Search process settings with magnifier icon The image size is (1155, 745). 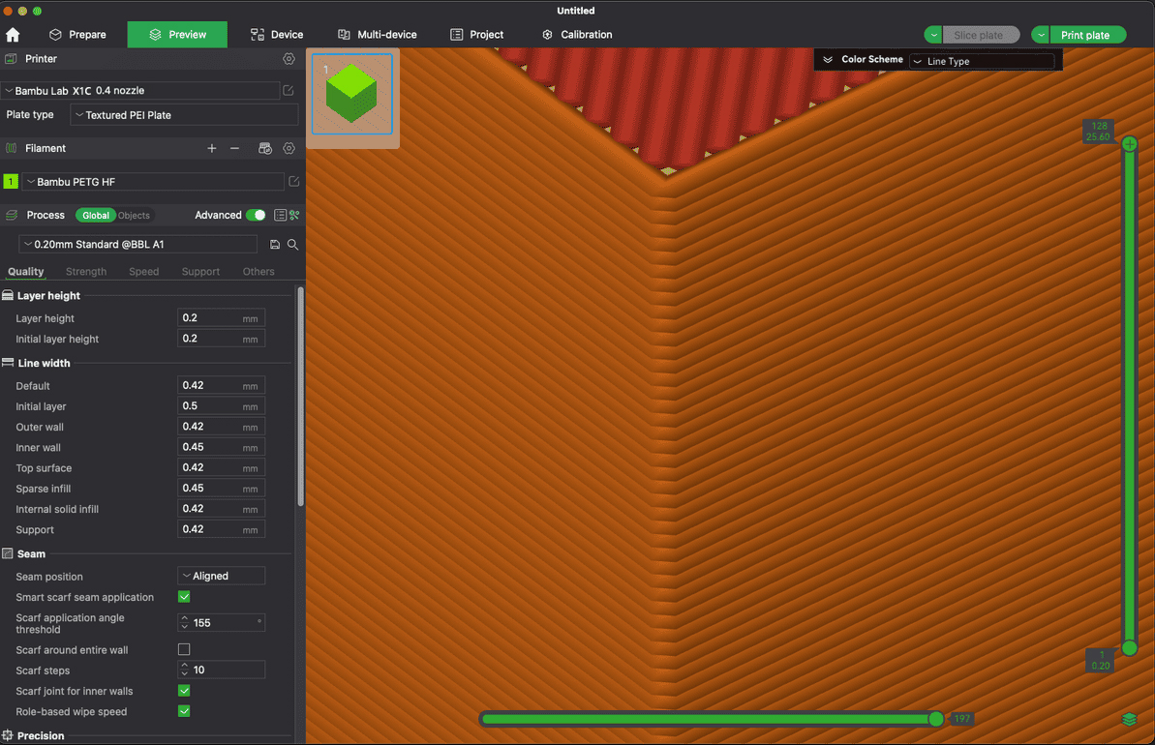292,245
